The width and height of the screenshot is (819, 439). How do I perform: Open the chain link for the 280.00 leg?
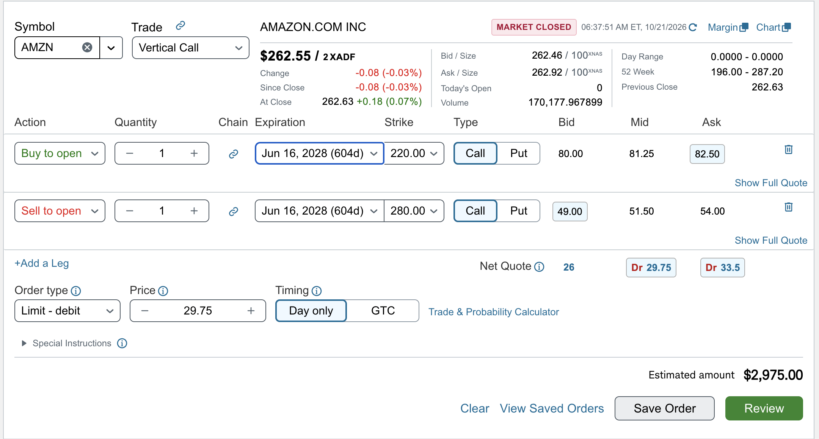tap(234, 211)
